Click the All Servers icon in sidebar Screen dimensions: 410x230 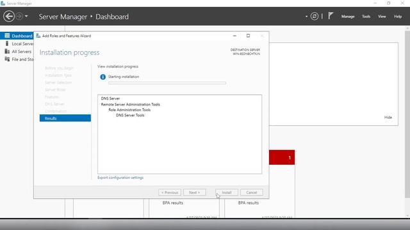pos(7,51)
